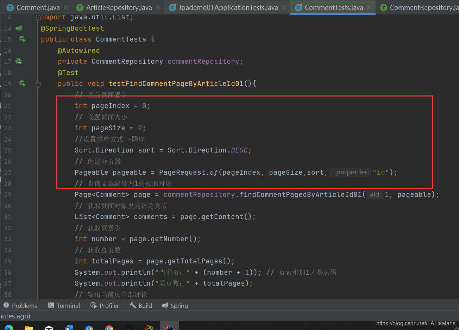The image size is (459, 330).
Task: Run test method via line 19 gutter icon
Action: [x=22, y=83]
